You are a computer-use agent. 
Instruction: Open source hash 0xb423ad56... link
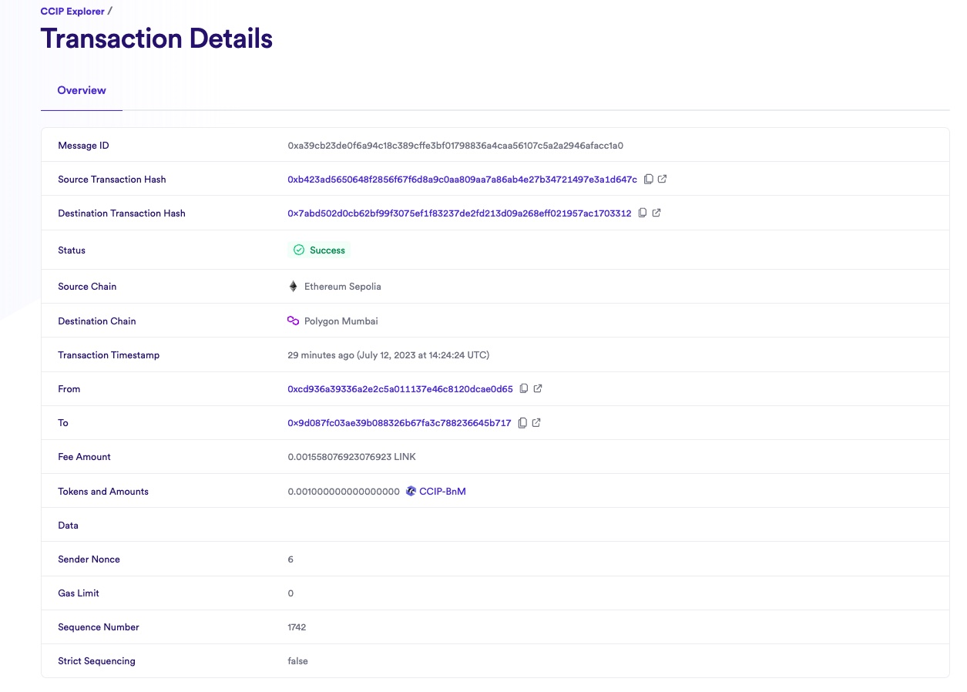click(462, 180)
